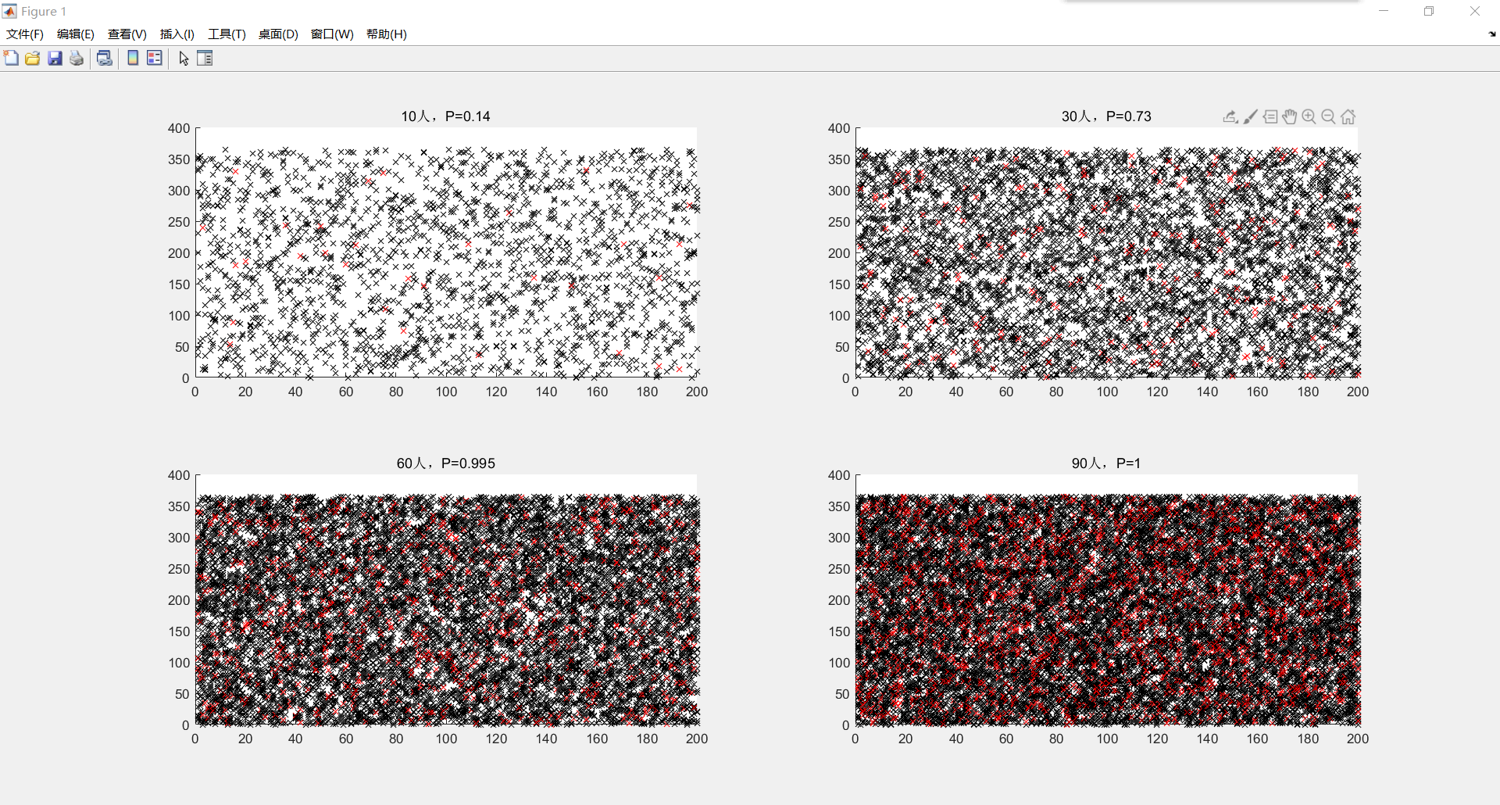
Task: Enable Zoom In on the axes toolbar
Action: click(x=1309, y=117)
